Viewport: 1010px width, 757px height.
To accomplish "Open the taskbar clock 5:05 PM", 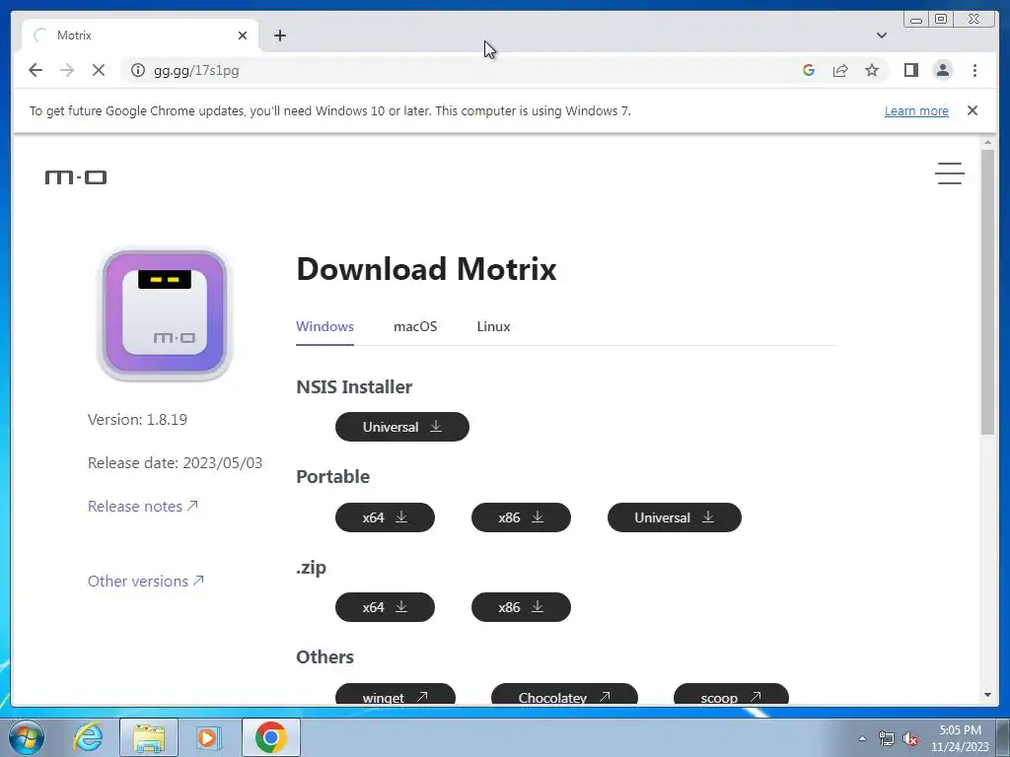I will 960,738.
